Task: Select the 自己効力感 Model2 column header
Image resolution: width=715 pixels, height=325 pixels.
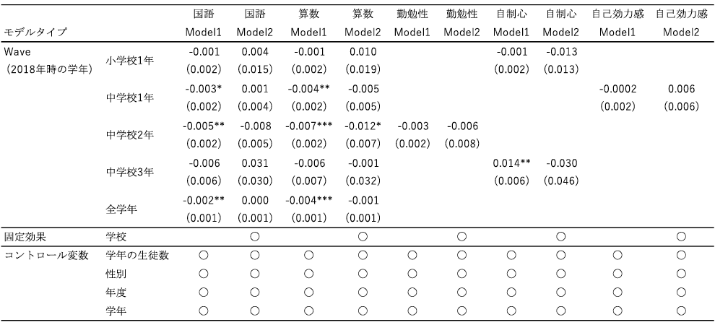Action: [x=681, y=23]
